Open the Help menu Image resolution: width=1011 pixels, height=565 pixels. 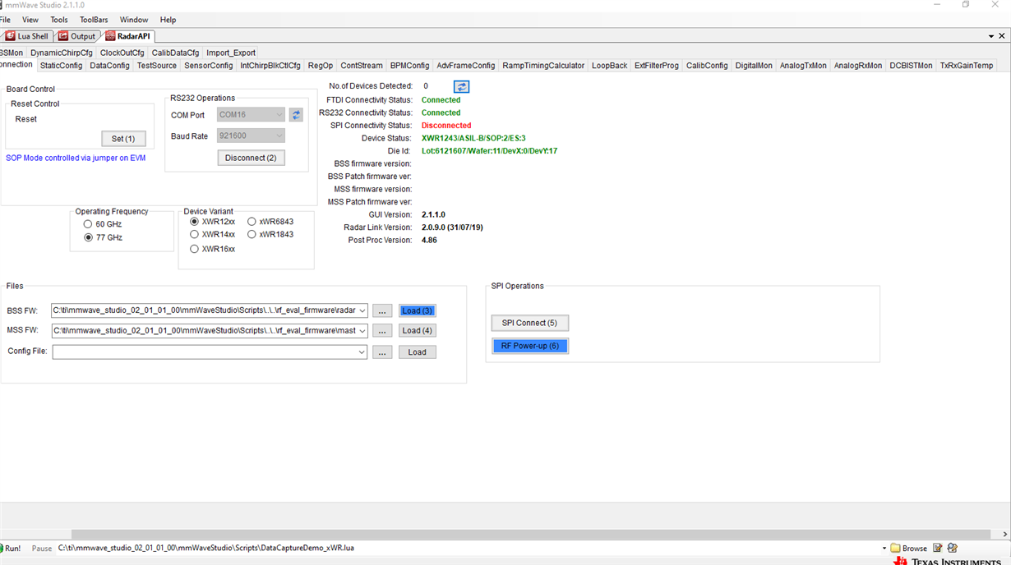tap(168, 20)
